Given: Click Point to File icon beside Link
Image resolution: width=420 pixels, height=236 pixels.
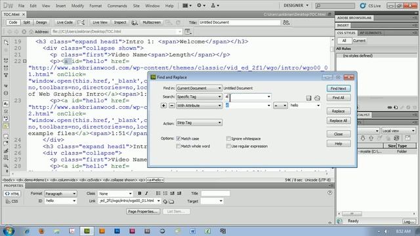Looking at the screenshot, I should tap(165, 201).
